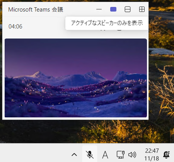
Task: Open the clock showing 22:47 11/18
Action: [x=152, y=155]
